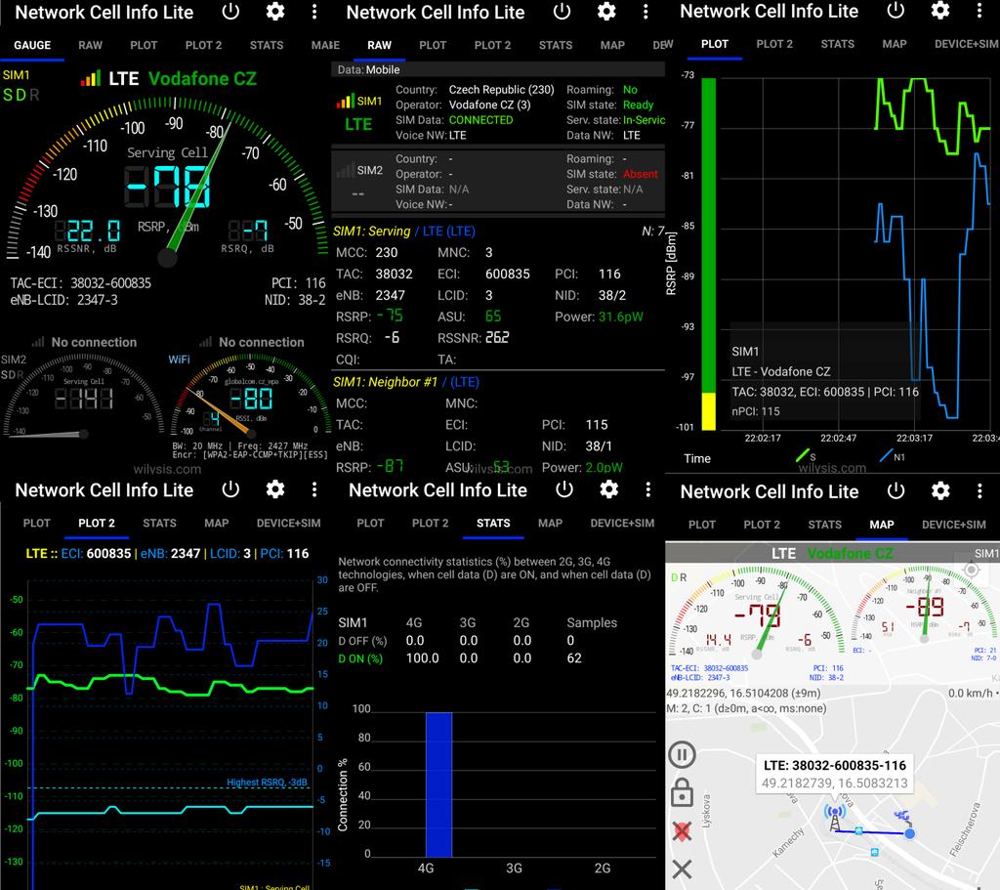Screen dimensions: 1000x890
Task: Tap the green-yellow signal level bar on PLOT
Action: pyautogui.click(x=709, y=254)
